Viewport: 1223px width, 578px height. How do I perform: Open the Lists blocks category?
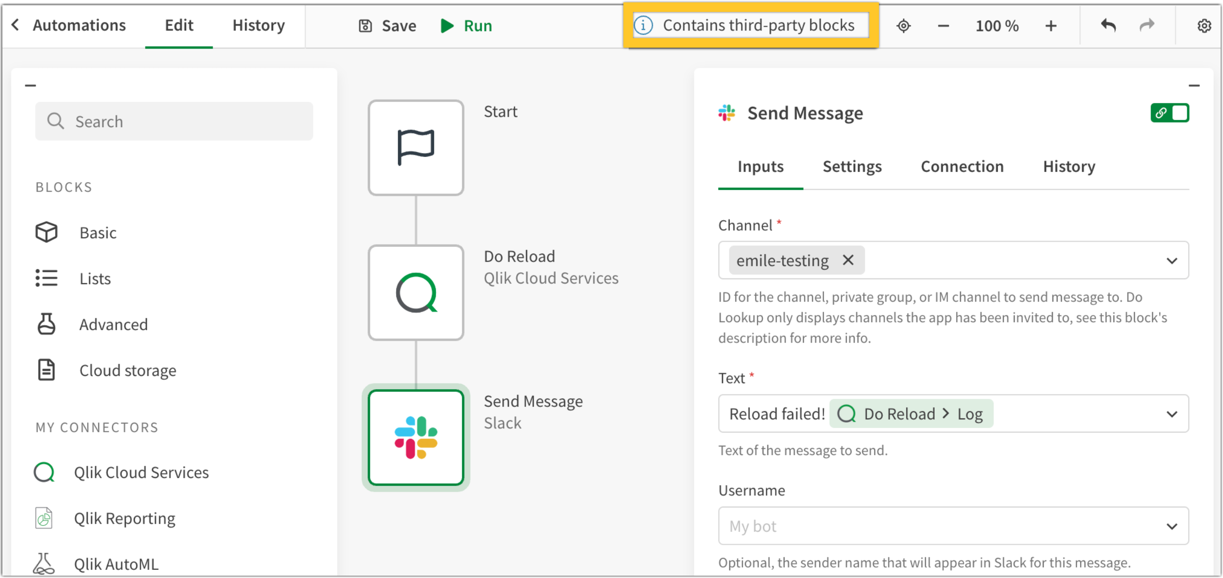pyautogui.click(x=94, y=278)
